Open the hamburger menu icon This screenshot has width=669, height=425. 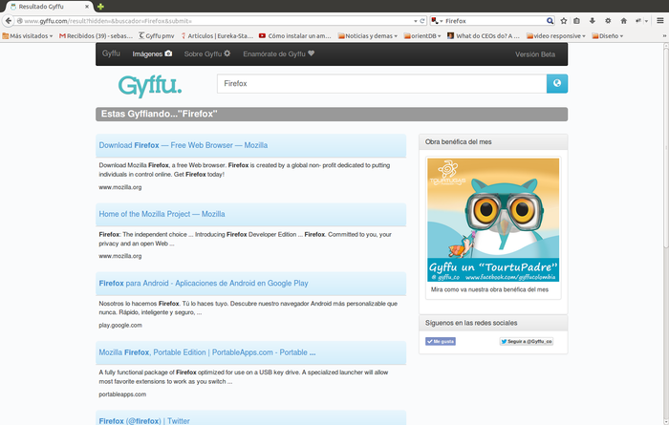click(660, 21)
